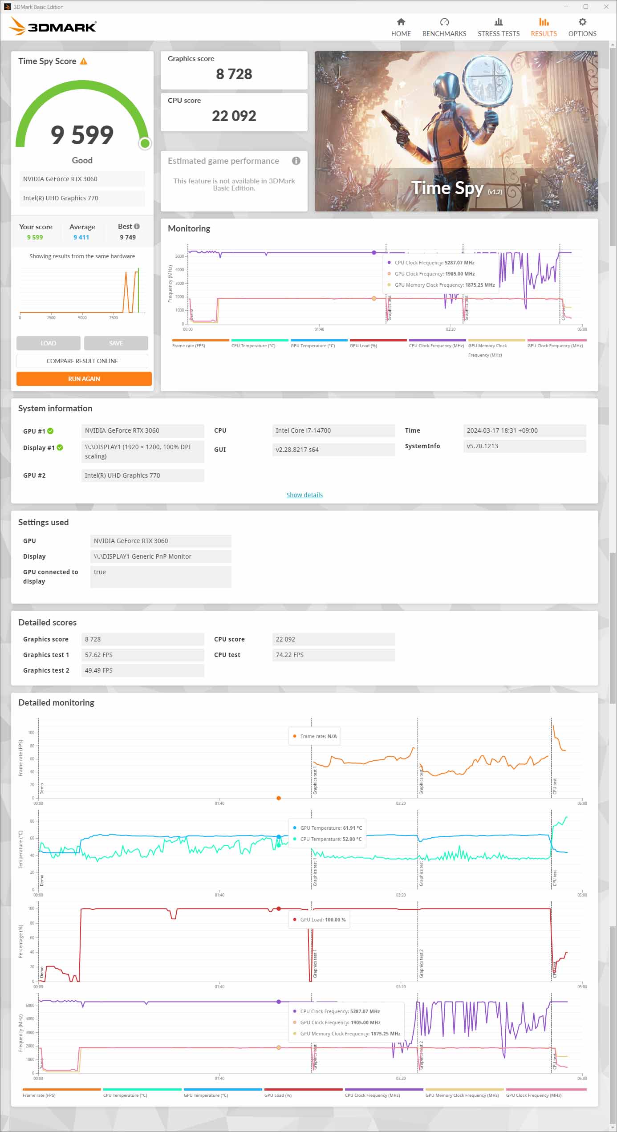
Task: Open the BENCHMARKS tab
Action: point(444,27)
